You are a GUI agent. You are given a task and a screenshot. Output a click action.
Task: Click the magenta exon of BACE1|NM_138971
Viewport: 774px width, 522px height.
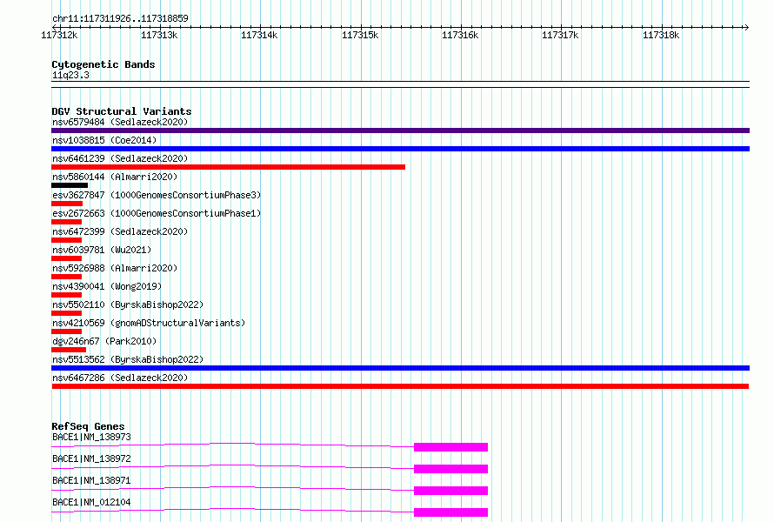450,491
